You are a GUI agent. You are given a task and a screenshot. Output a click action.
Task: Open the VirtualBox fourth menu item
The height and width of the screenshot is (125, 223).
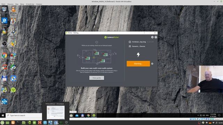pos(22,4)
